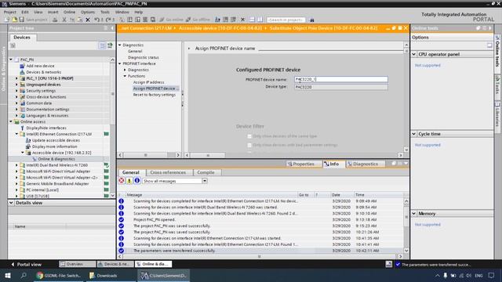Open the Project menu
This screenshot has height=282, width=502.
[9, 12]
